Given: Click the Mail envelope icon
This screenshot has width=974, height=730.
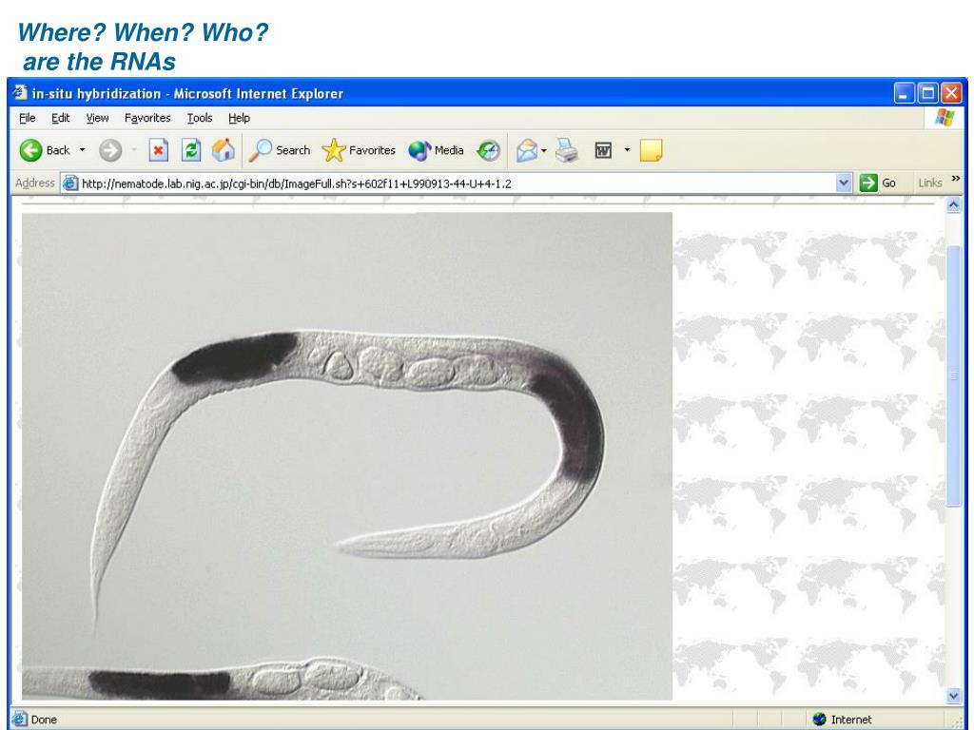Looking at the screenshot, I should click(x=527, y=150).
